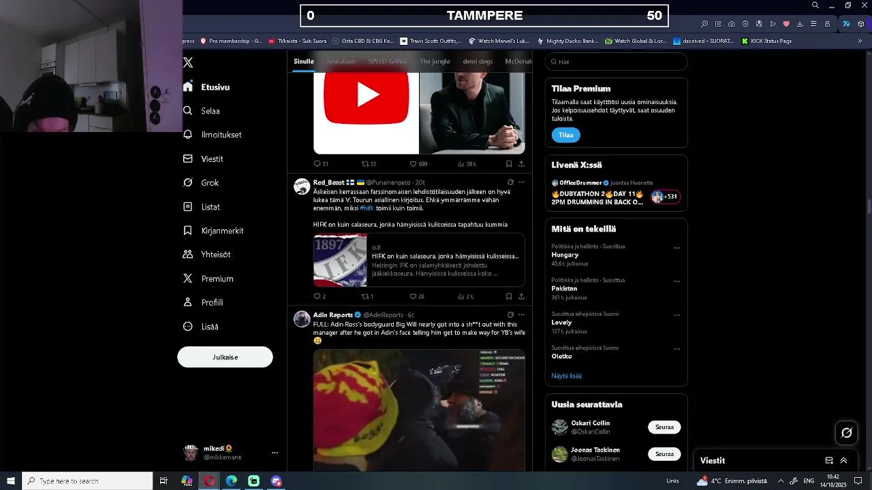This screenshot has height=490, width=872.
Task: Open mikedi account menu dots
Action: 275,453
